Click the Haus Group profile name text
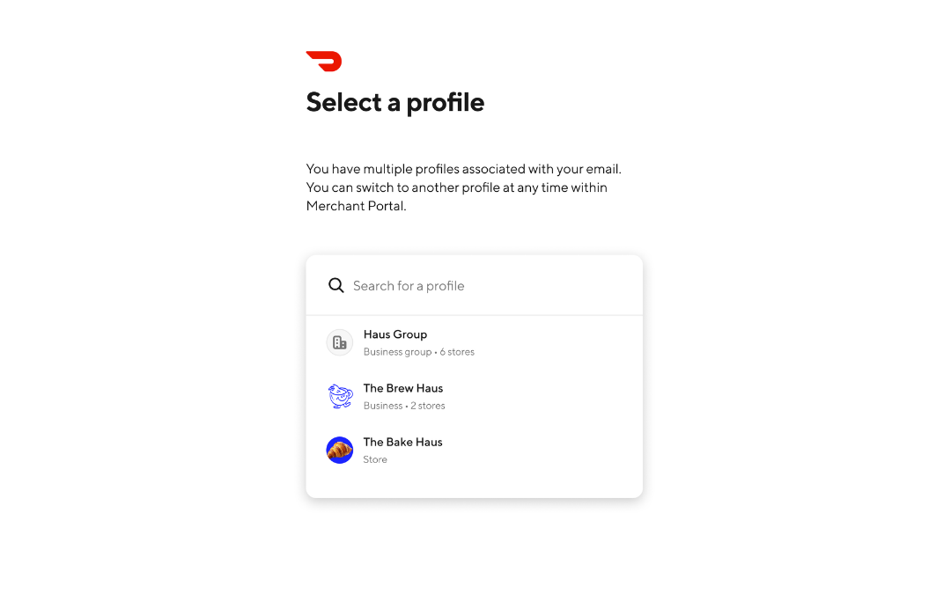 coord(394,334)
